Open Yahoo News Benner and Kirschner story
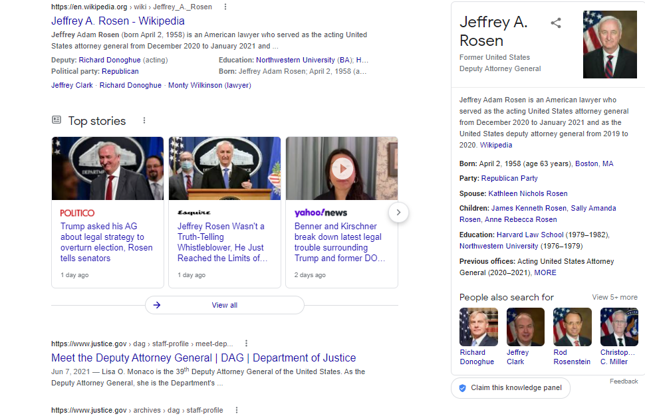Screen dimensions: 645x416 coord(340,242)
